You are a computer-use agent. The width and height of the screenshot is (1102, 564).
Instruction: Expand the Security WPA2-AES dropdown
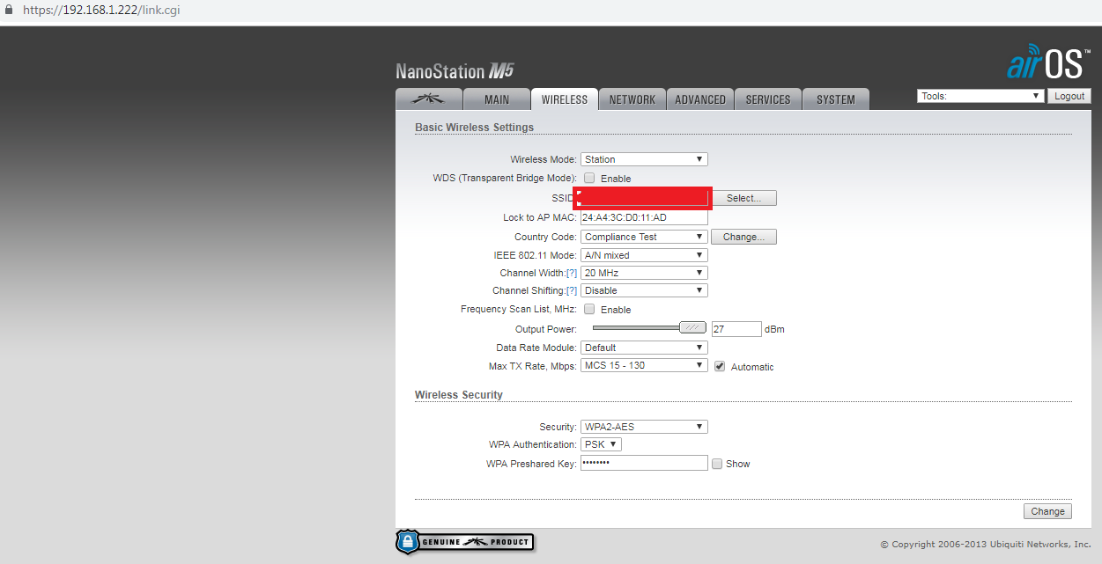pyautogui.click(x=644, y=427)
